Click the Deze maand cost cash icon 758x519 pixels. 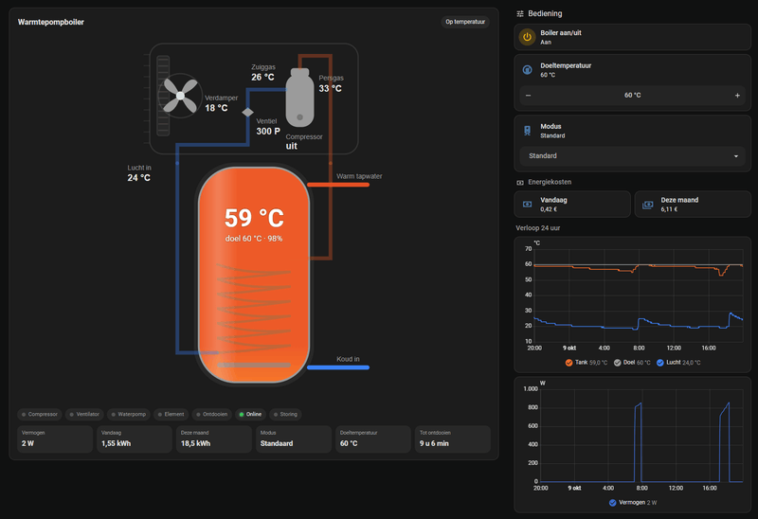pyautogui.click(x=648, y=205)
